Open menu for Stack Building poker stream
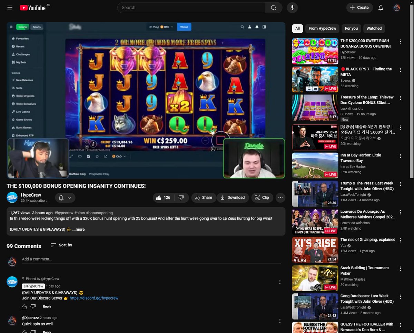The width and height of the screenshot is (414, 333). pos(401,269)
